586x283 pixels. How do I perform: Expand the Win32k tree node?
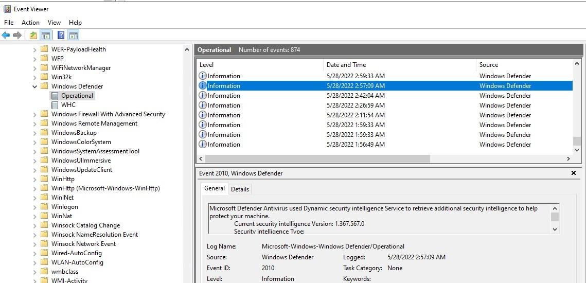(x=35, y=77)
